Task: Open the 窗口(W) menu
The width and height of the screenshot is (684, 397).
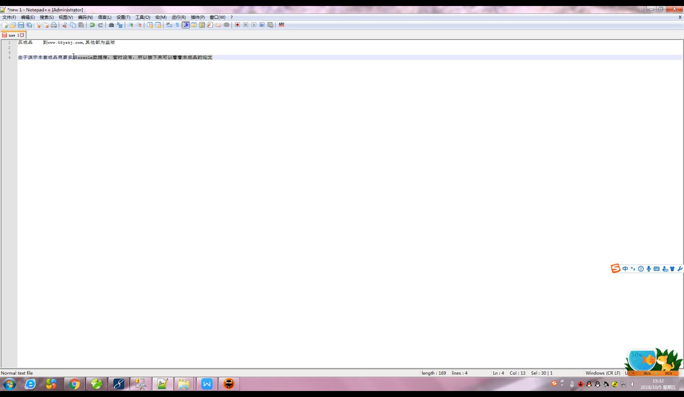Action: point(217,18)
